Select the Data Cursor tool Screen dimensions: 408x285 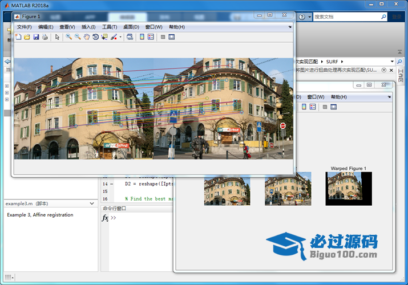104,37
